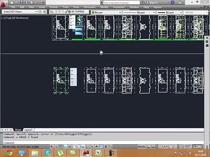The width and height of the screenshot is (210, 157).
Task: Click the MODEL button in status bar
Action: pos(142,147)
